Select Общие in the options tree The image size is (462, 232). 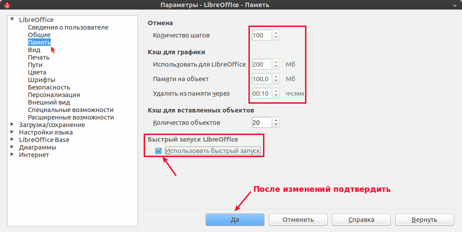[x=39, y=35]
